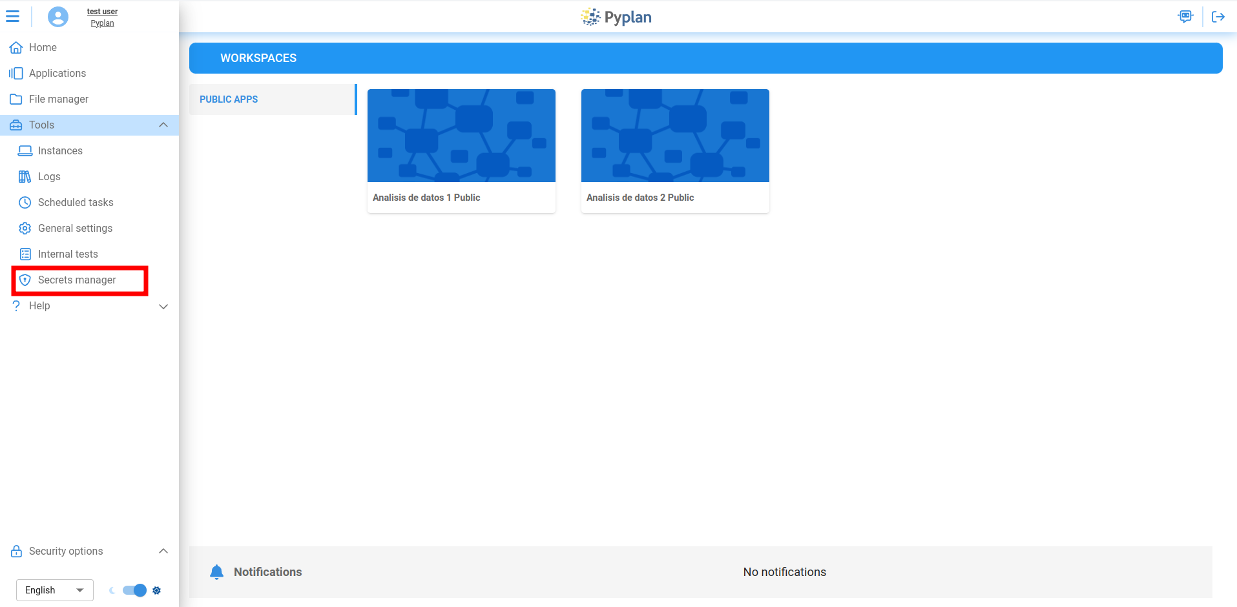Open the user profile avatar
The height and width of the screenshot is (607, 1237).
(x=57, y=17)
